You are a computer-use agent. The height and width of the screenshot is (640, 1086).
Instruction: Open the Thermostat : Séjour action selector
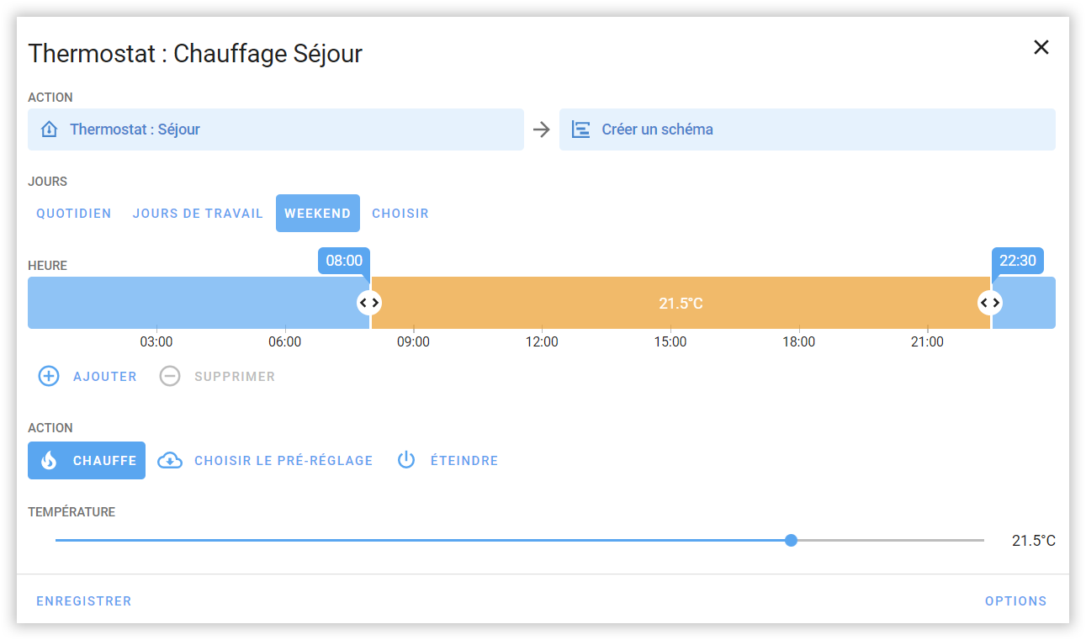click(276, 130)
